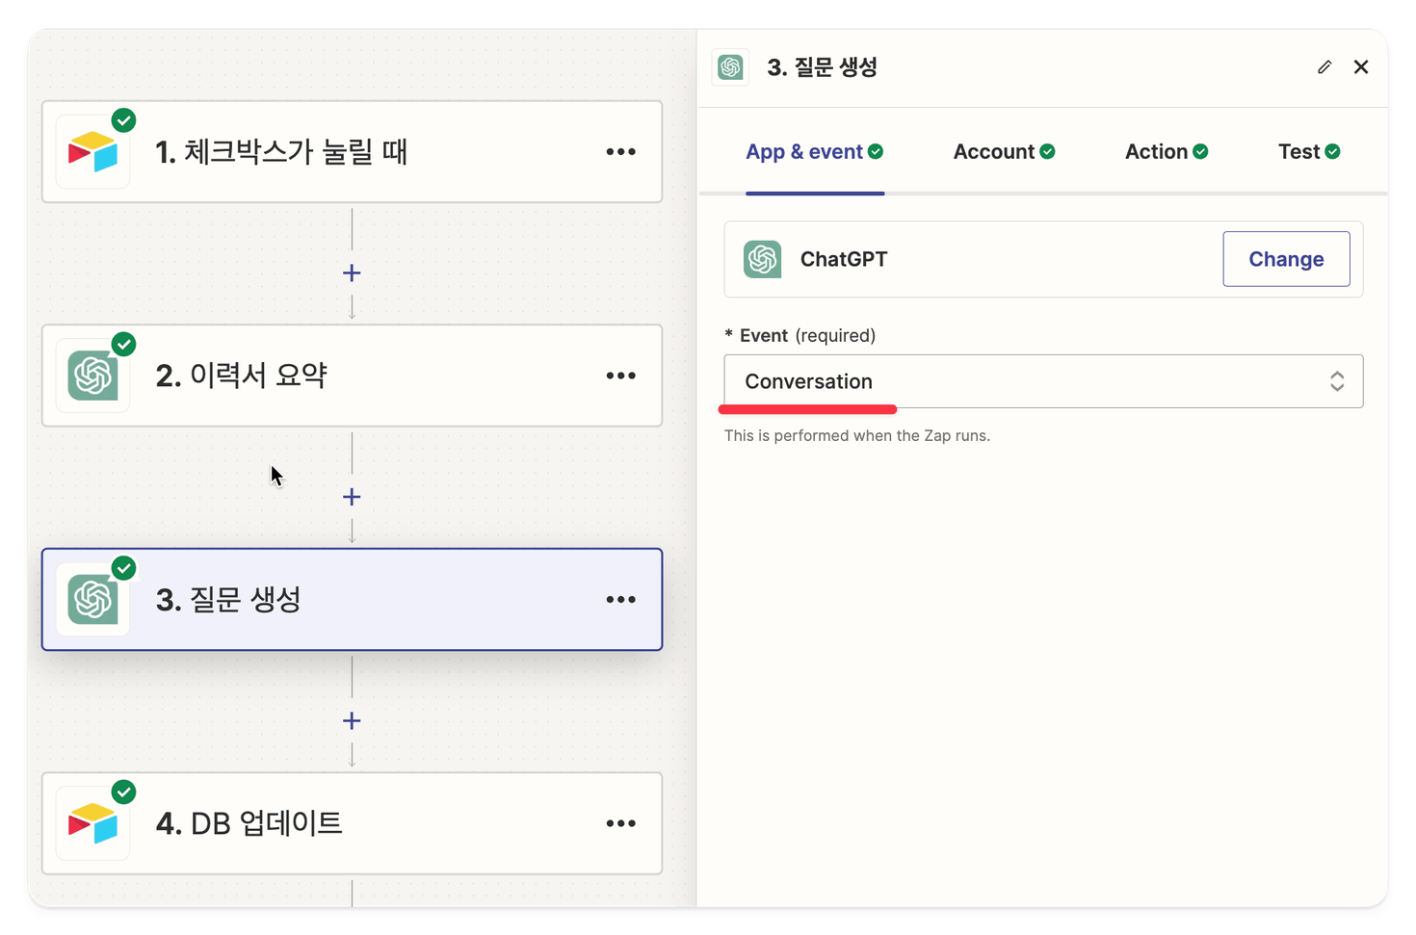Close the step 3 editor panel
Screen dimensions: 1416x935
click(1361, 67)
